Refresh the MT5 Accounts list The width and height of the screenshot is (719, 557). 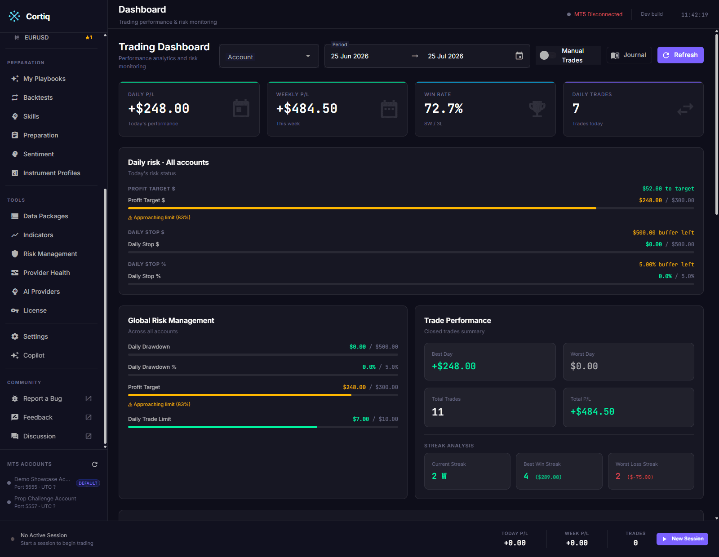(x=95, y=464)
